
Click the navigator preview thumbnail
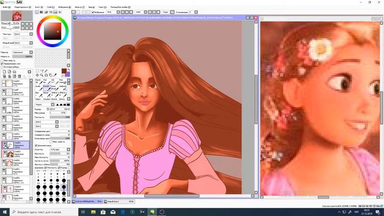click(17, 16)
